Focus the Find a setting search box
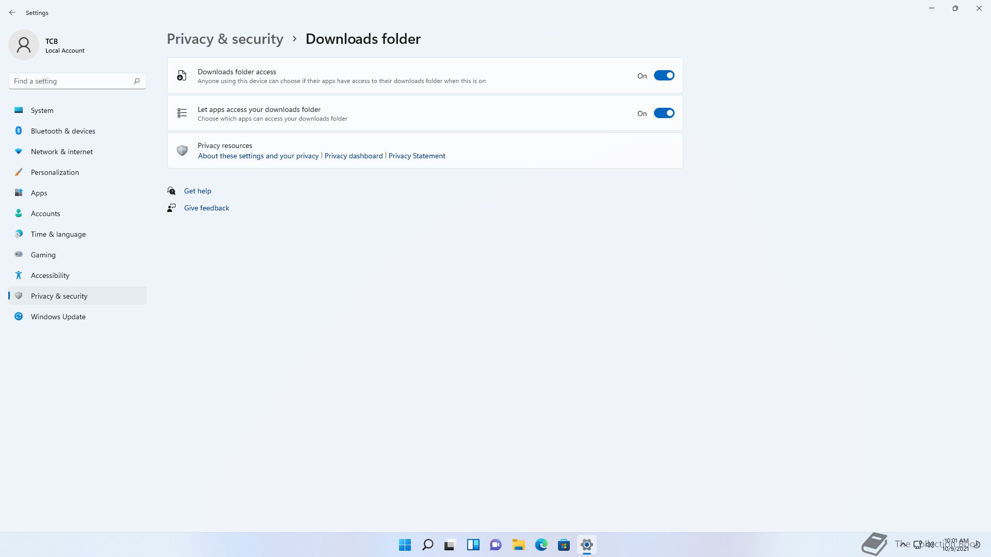 pos(70,81)
